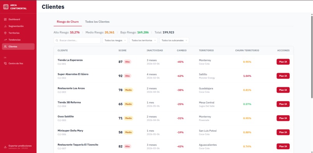This screenshot has width=313, height=153.
Task: Click the Guadalajara territory cell
Action: tap(206, 88)
